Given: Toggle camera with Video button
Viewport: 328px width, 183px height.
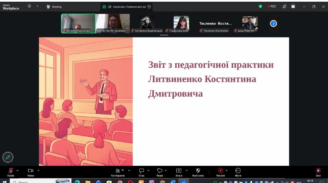Looking at the screenshot, I should click(x=30, y=172).
